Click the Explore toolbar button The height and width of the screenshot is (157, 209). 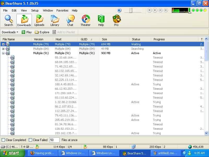[42, 32]
